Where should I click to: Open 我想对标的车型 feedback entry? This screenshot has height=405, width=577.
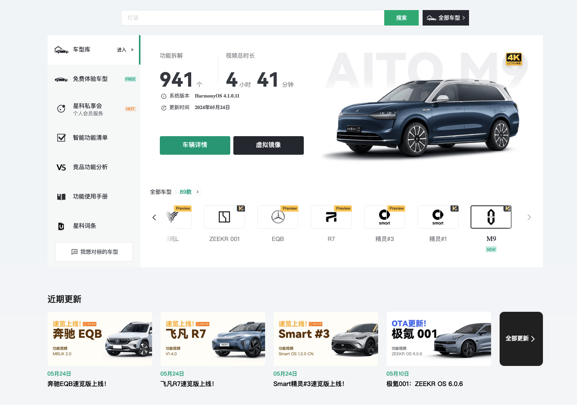point(94,251)
